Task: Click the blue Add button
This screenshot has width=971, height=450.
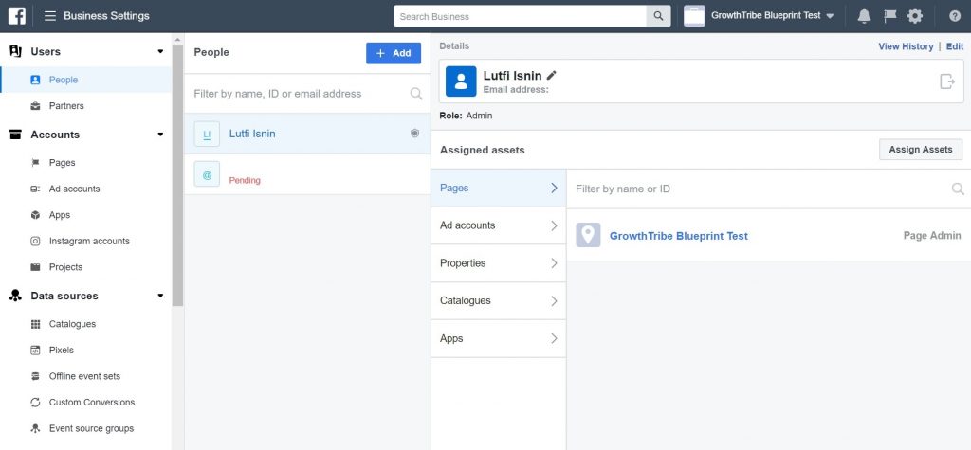Action: pyautogui.click(x=394, y=53)
